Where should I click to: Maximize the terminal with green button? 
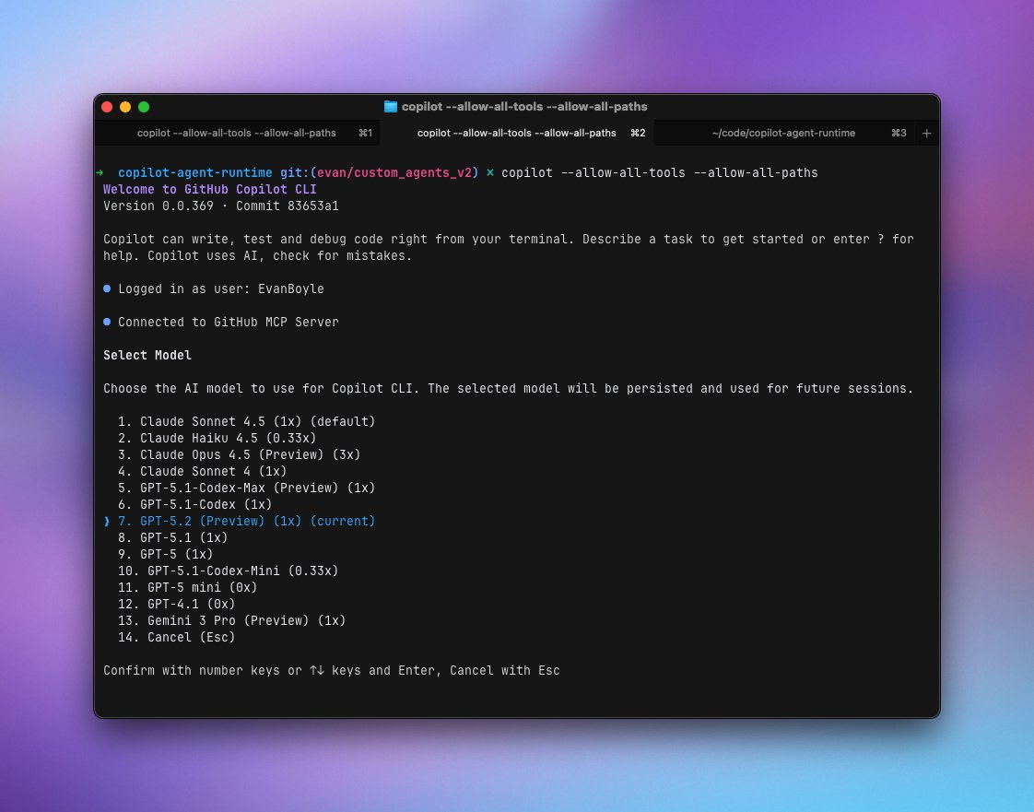144,107
